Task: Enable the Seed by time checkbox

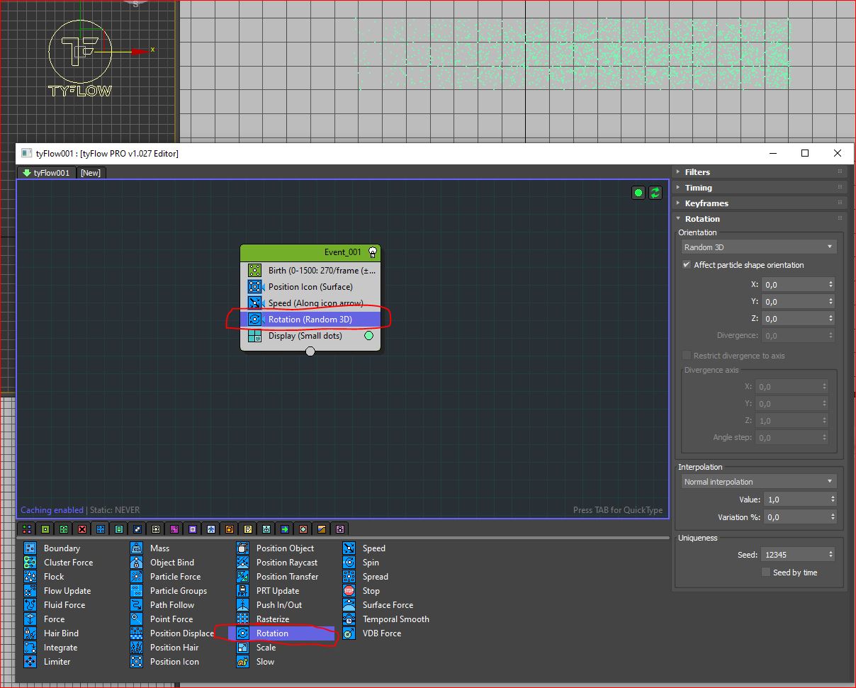Action: (x=765, y=573)
